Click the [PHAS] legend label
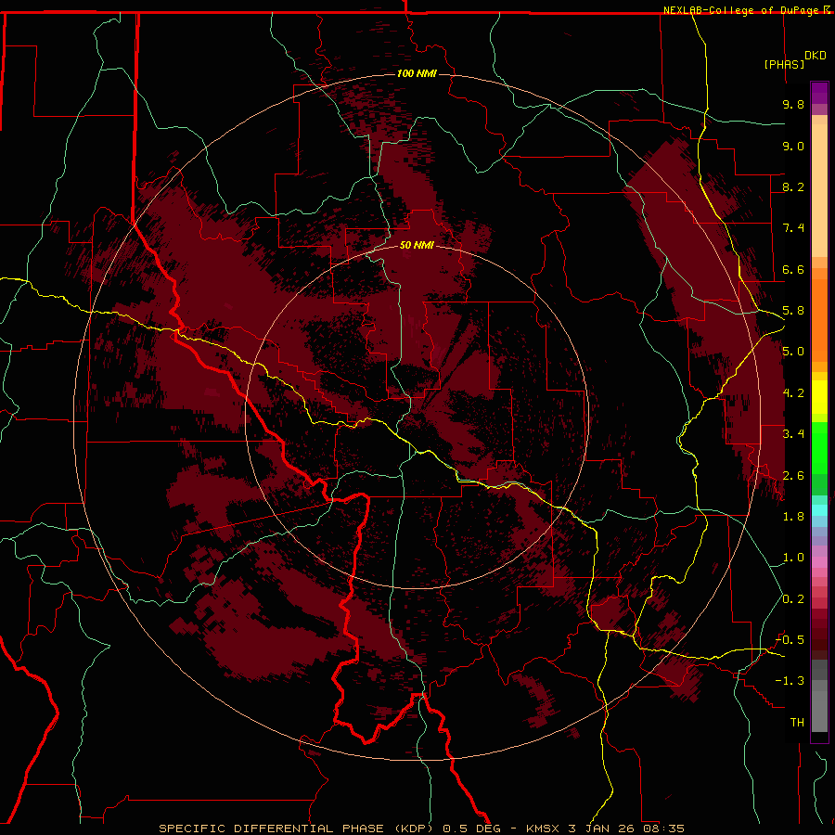This screenshot has width=835, height=835. (x=784, y=64)
